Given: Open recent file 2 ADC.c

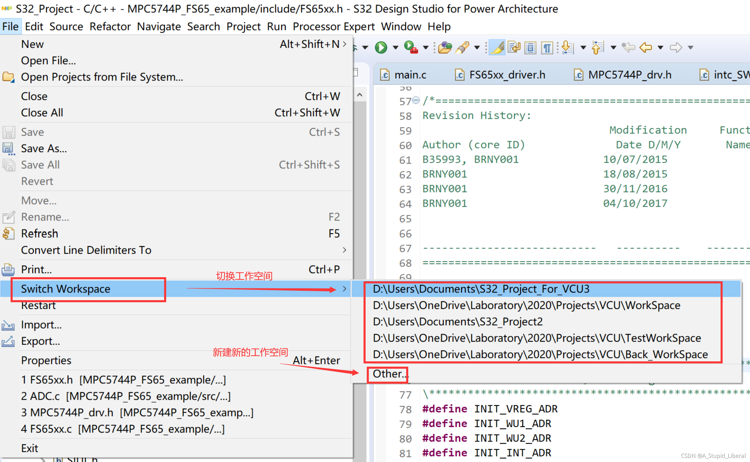Looking at the screenshot, I should [x=126, y=396].
